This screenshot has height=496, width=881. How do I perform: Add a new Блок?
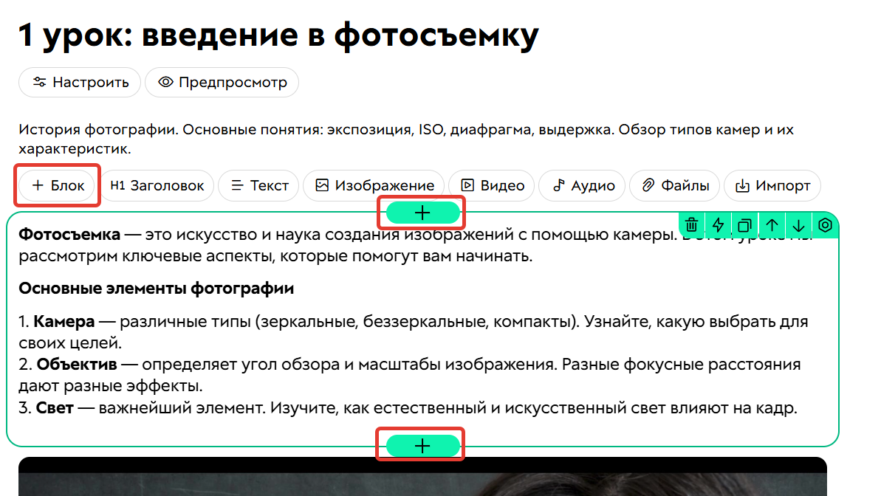click(x=58, y=185)
